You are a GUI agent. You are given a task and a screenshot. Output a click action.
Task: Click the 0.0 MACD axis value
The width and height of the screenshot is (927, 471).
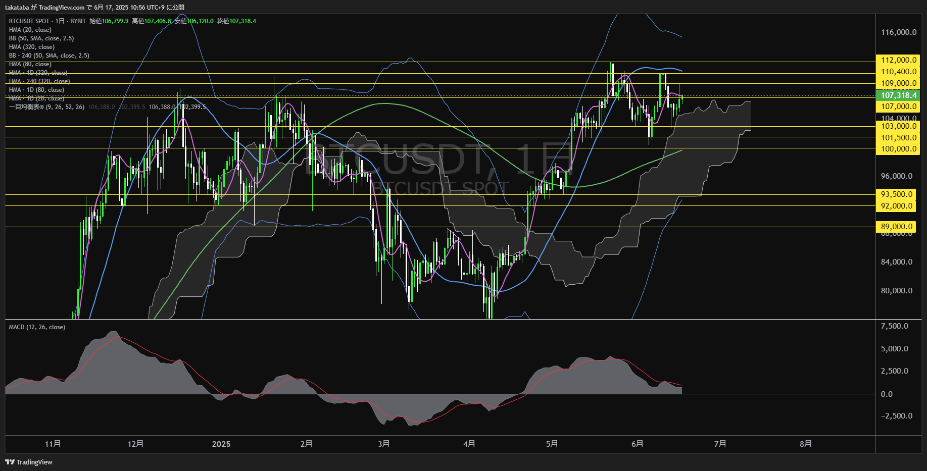pos(887,394)
